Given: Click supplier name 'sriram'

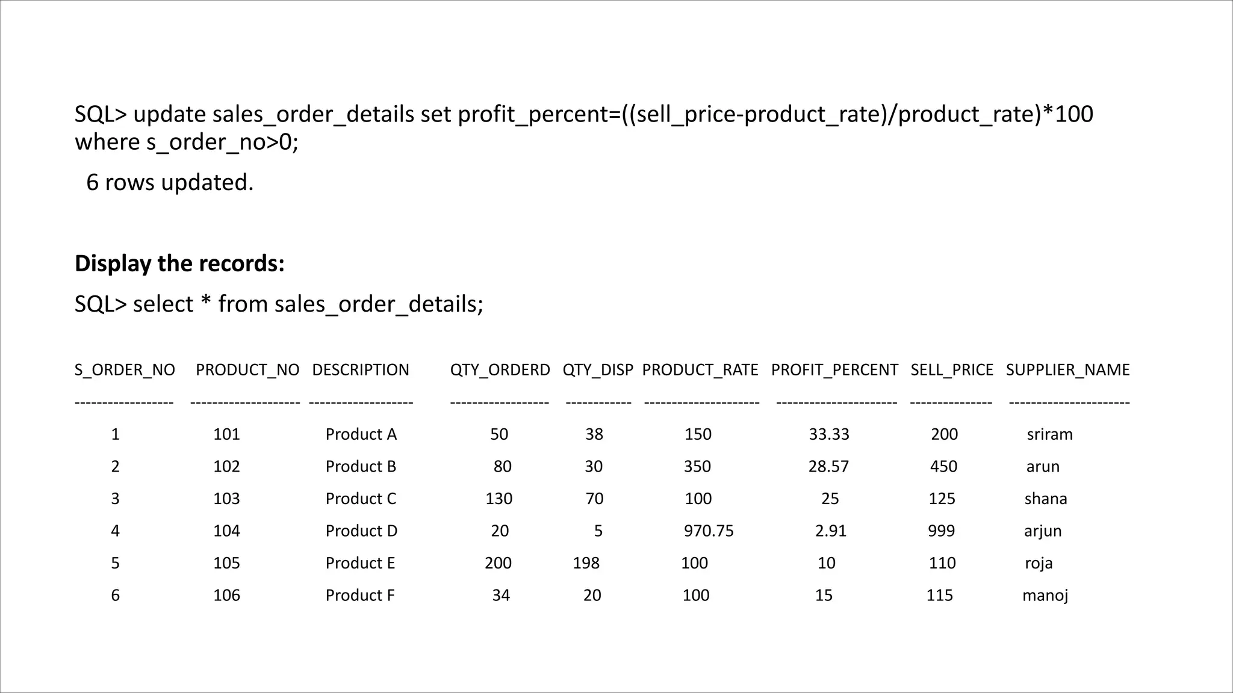Looking at the screenshot, I should click(x=1049, y=434).
